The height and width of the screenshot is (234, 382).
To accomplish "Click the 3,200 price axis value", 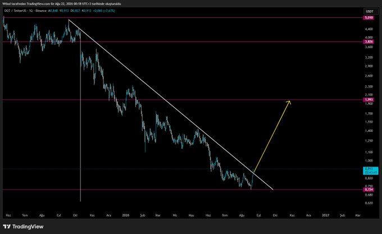I will tap(369, 57).
